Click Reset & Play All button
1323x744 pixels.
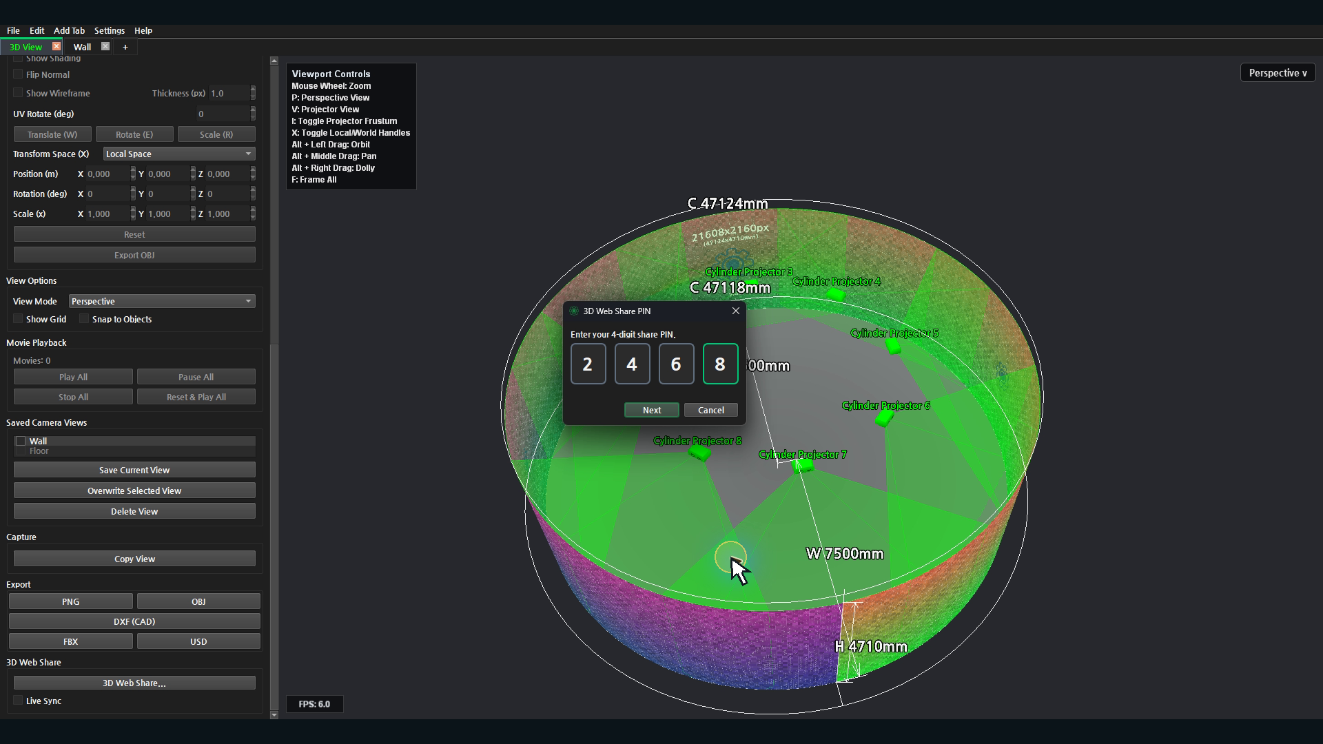tap(196, 397)
